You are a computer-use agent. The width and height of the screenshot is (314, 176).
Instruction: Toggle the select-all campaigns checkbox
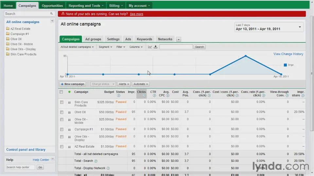click(x=61, y=92)
